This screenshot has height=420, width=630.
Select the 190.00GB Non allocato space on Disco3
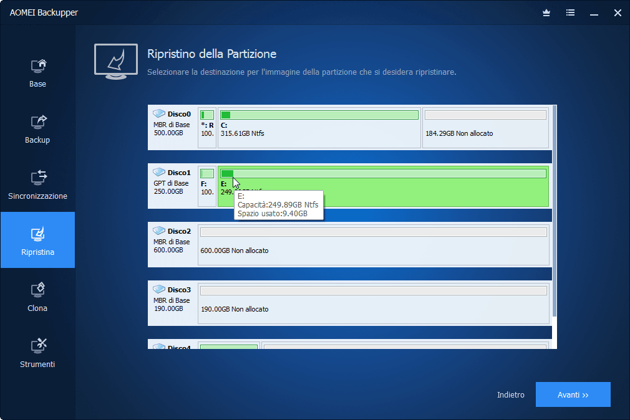pos(373,303)
